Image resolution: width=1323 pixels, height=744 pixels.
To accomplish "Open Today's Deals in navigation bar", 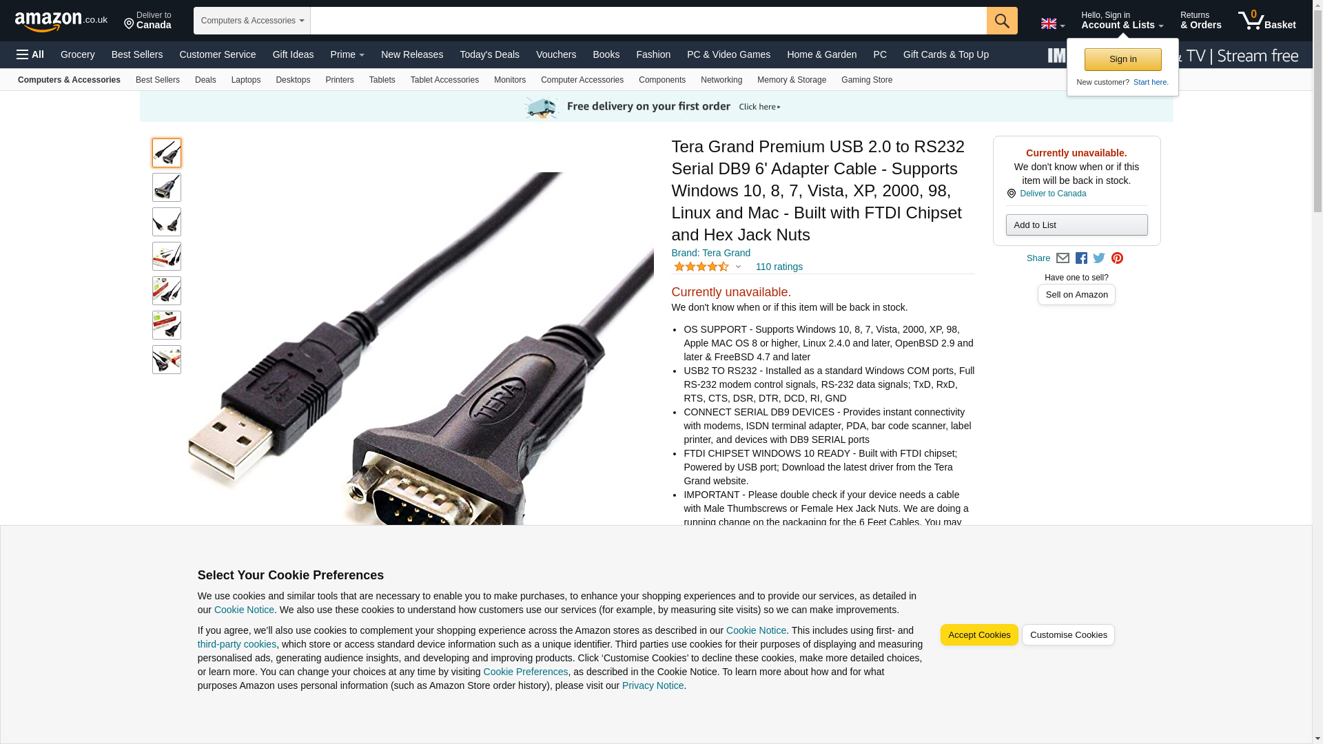I will [x=489, y=54].
